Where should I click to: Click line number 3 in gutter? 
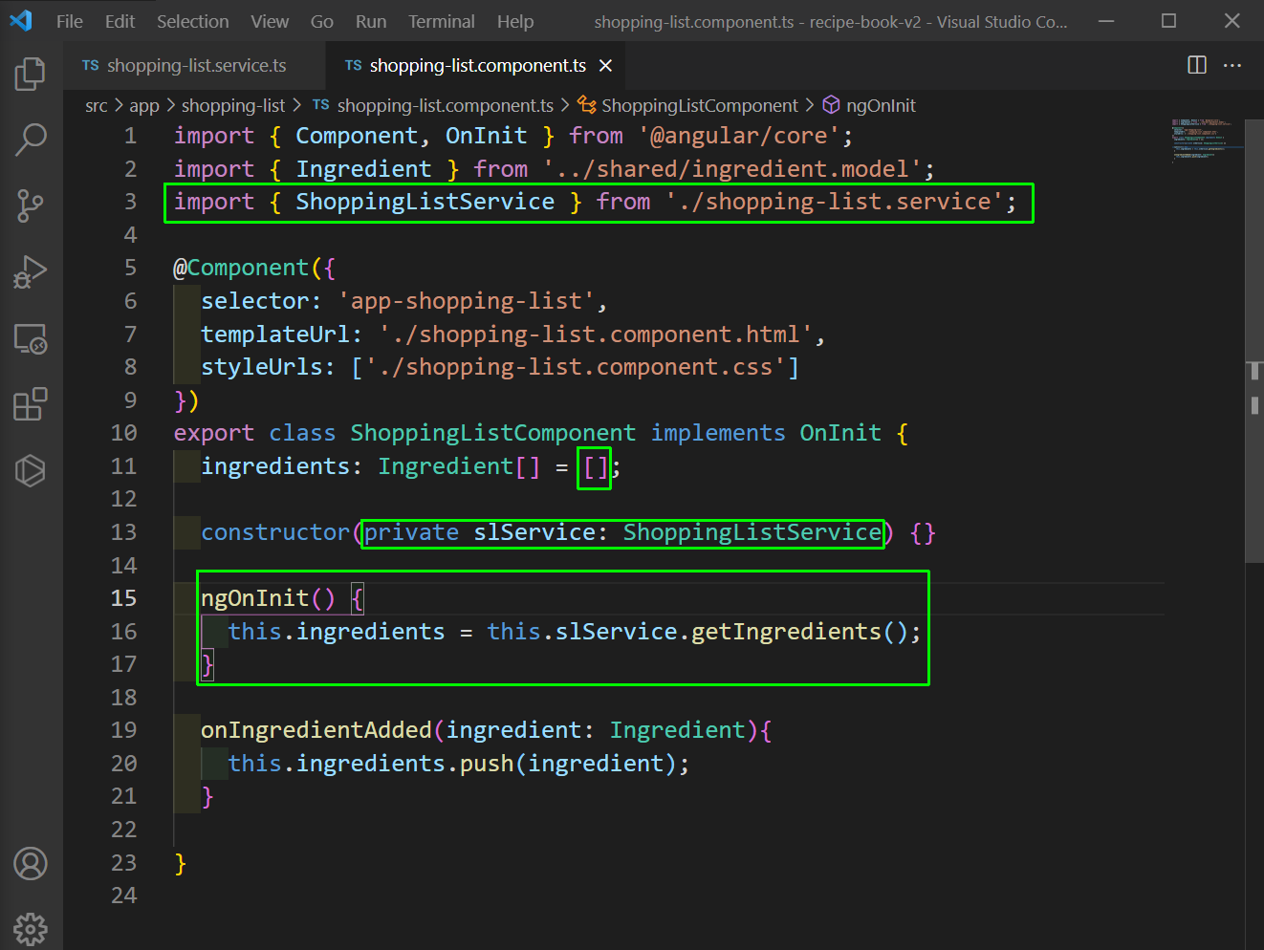click(x=131, y=202)
